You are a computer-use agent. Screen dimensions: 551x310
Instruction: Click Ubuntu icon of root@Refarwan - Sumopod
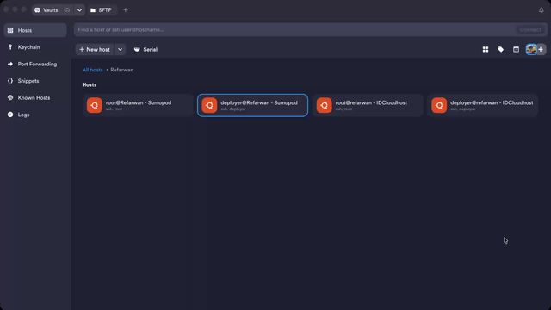[95, 105]
